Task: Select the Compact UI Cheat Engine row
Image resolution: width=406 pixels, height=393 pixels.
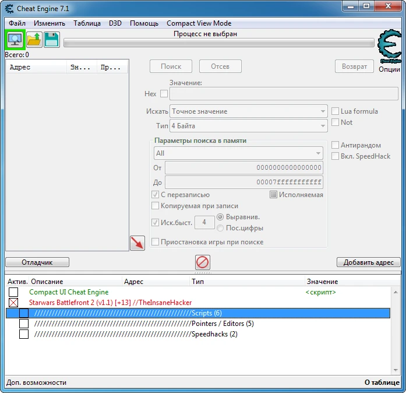Action: (x=198, y=292)
